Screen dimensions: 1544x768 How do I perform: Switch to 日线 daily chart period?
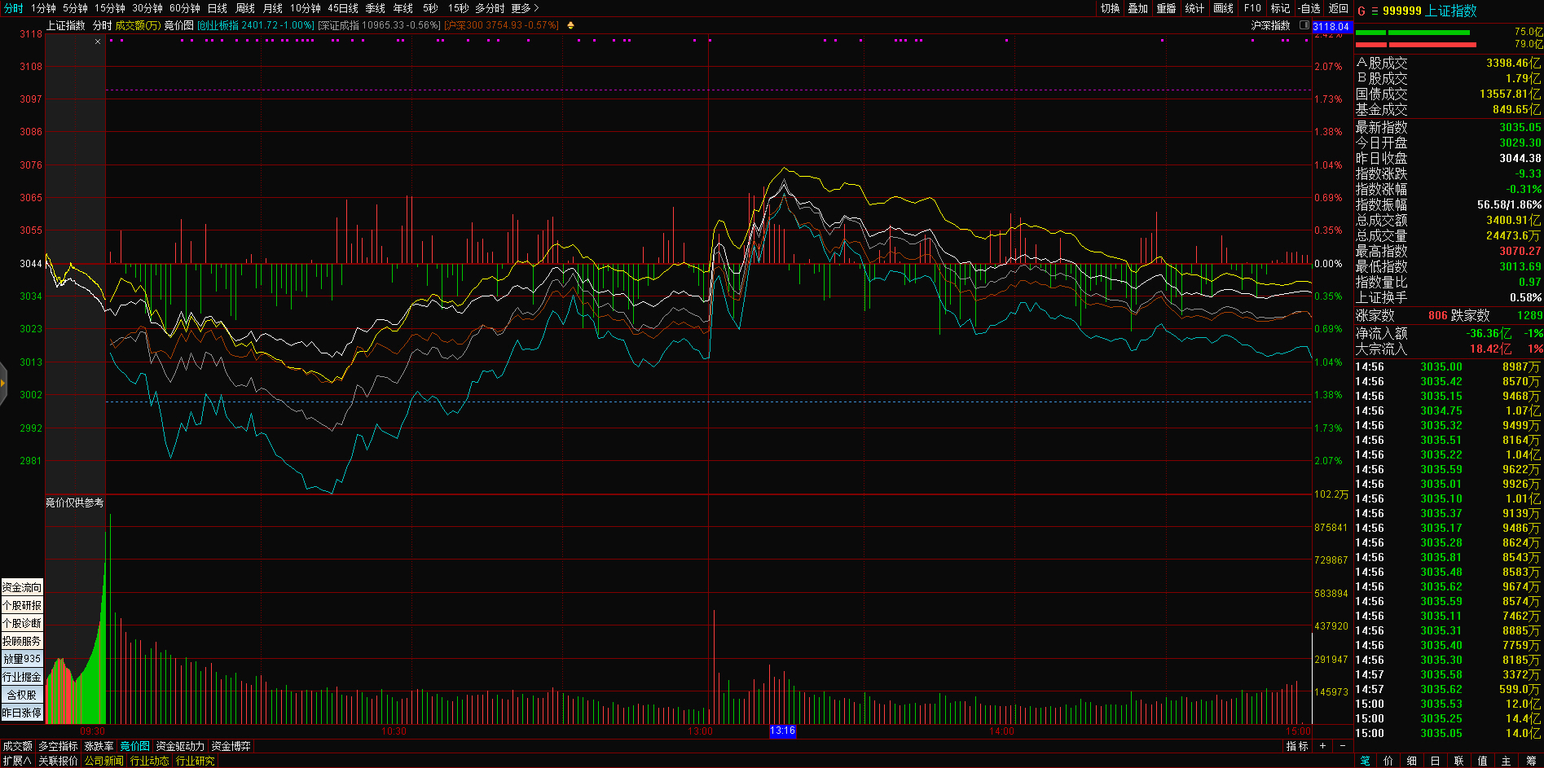[218, 8]
